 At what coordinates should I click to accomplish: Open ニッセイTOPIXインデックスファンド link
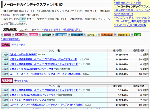click(43, 59)
